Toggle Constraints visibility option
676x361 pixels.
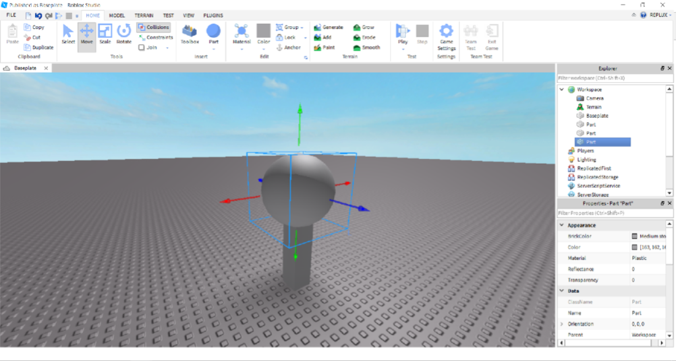[156, 38]
